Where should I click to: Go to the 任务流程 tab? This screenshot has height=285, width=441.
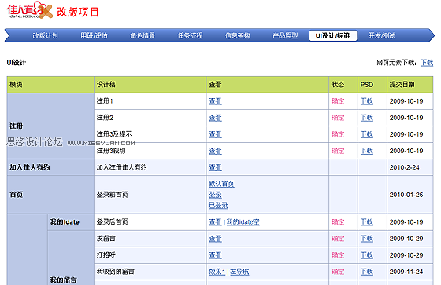(x=190, y=36)
